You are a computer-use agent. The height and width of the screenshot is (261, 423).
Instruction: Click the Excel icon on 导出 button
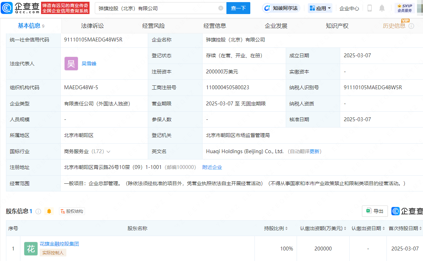point(369,211)
